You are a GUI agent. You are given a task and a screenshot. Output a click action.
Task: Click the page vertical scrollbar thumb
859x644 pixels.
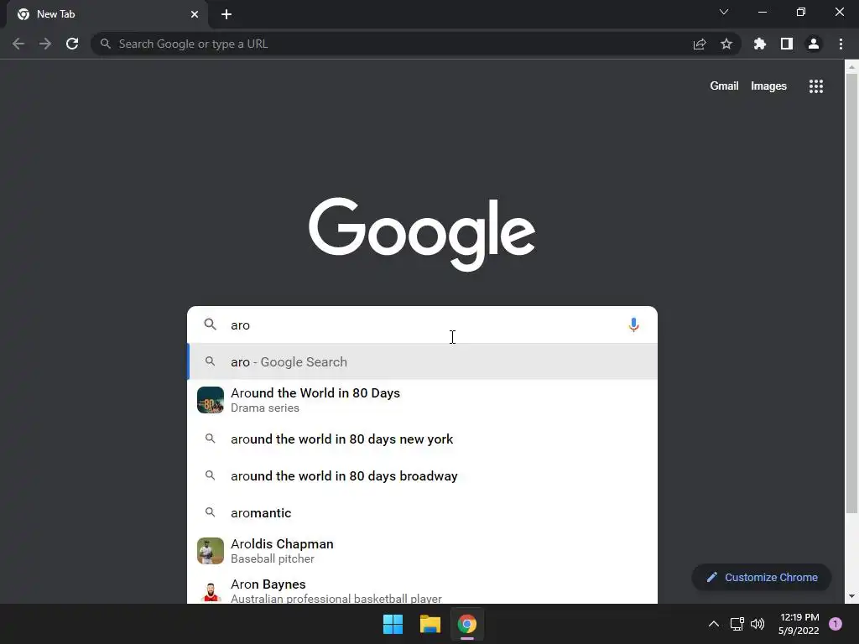[x=851, y=293]
